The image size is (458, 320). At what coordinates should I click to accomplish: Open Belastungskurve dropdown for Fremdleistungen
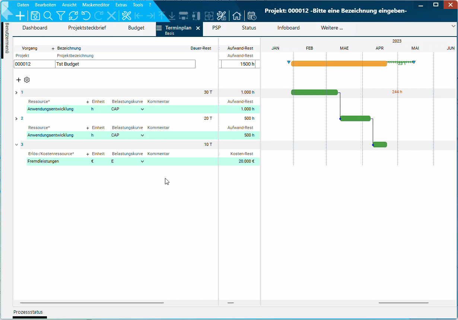click(x=142, y=161)
